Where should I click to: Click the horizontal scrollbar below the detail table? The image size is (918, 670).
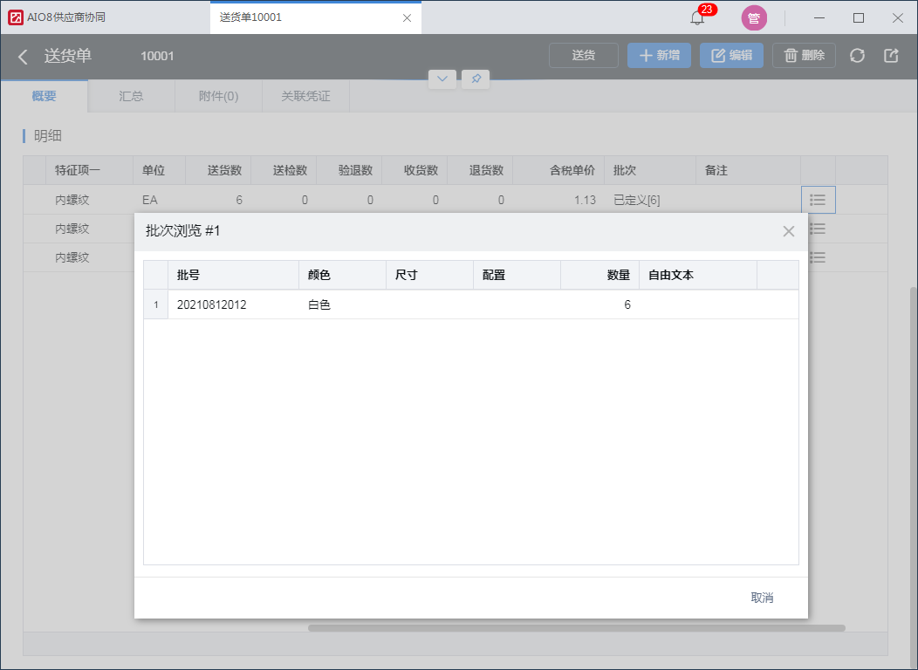577,628
